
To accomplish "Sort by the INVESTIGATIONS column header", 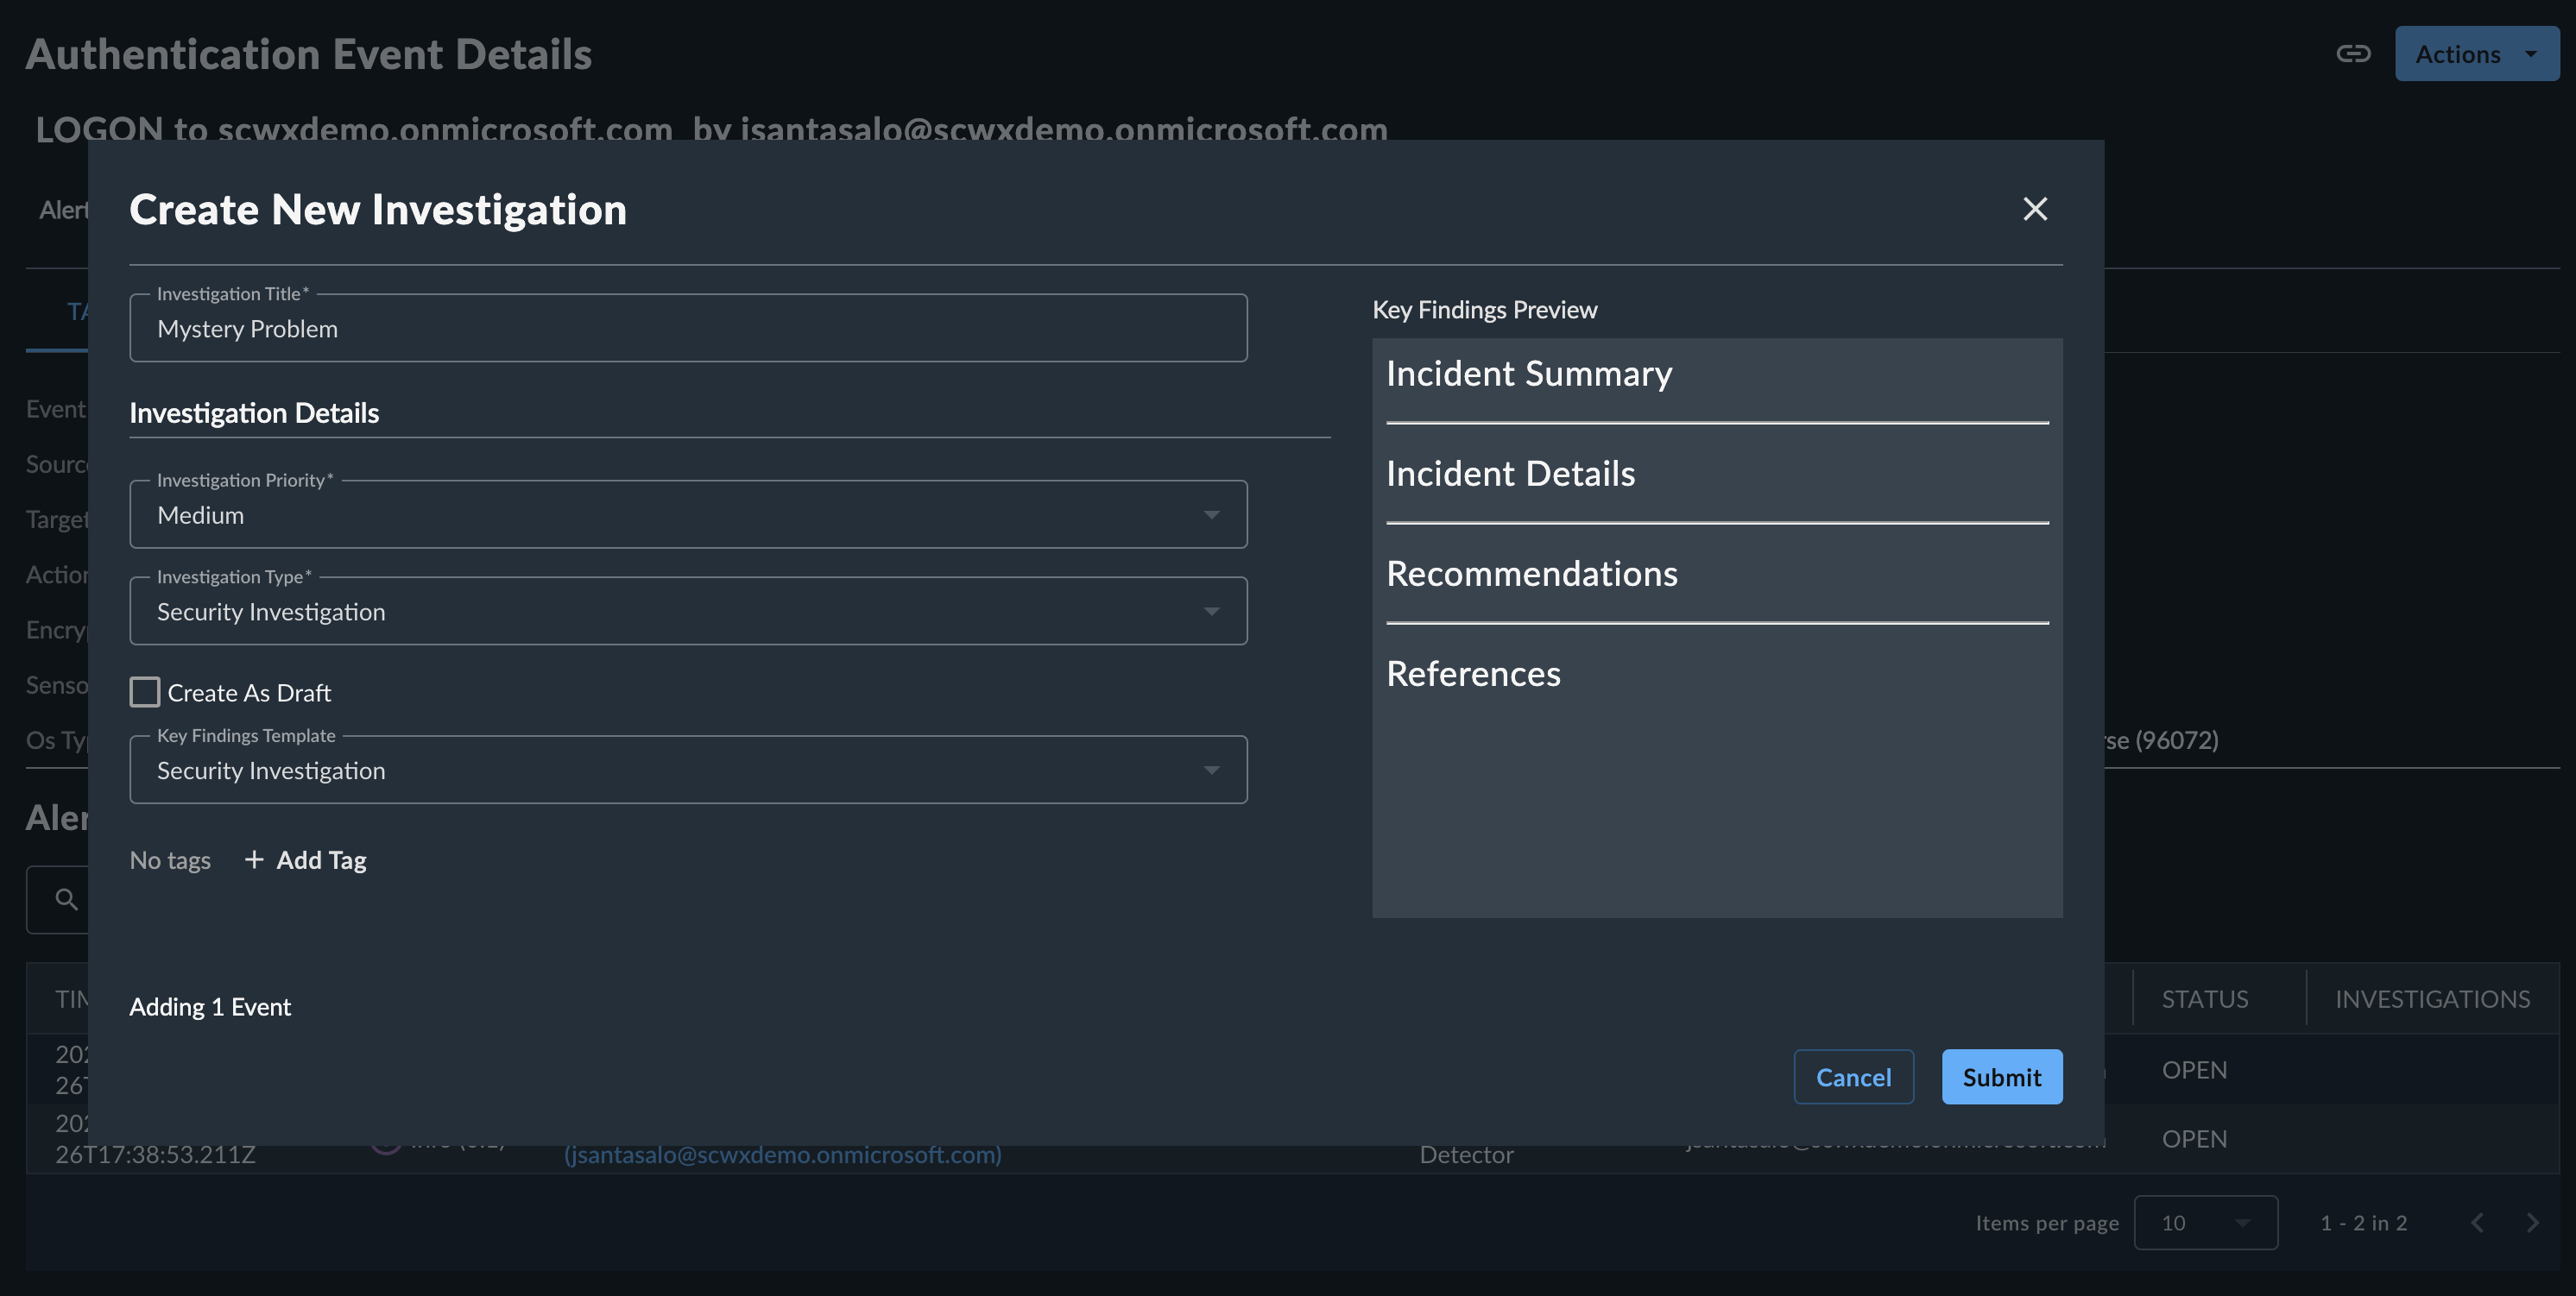I will (x=2432, y=999).
